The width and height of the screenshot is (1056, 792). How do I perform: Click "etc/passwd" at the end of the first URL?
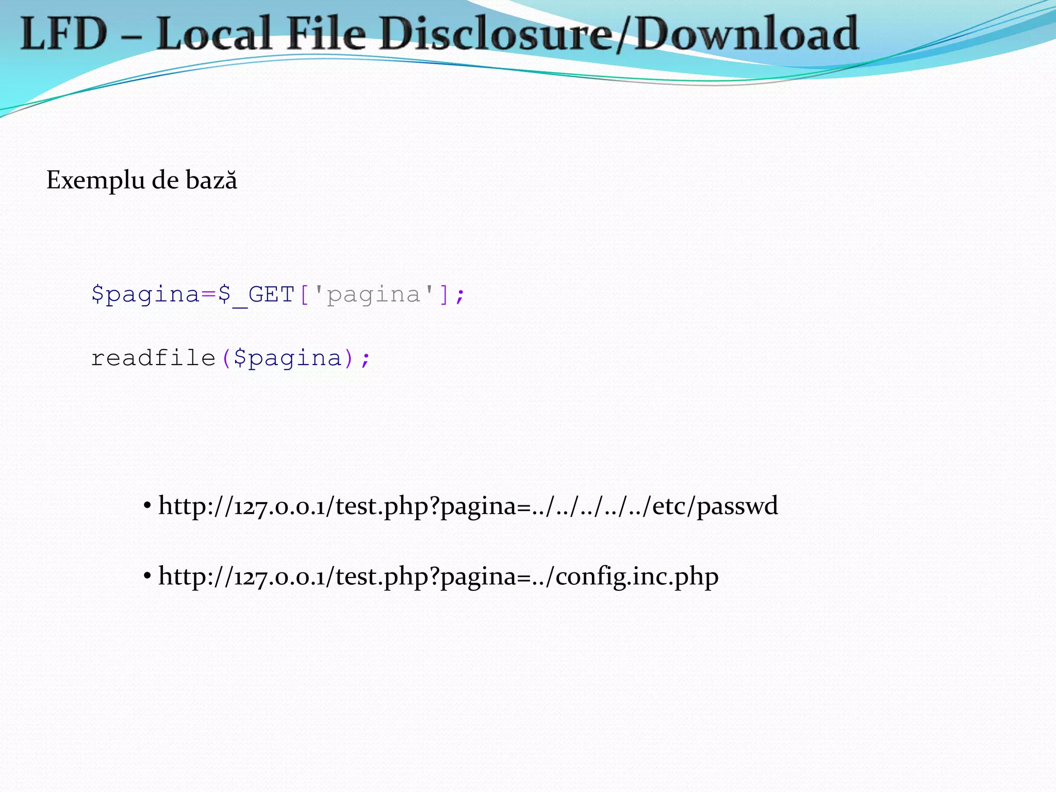pyautogui.click(x=715, y=506)
